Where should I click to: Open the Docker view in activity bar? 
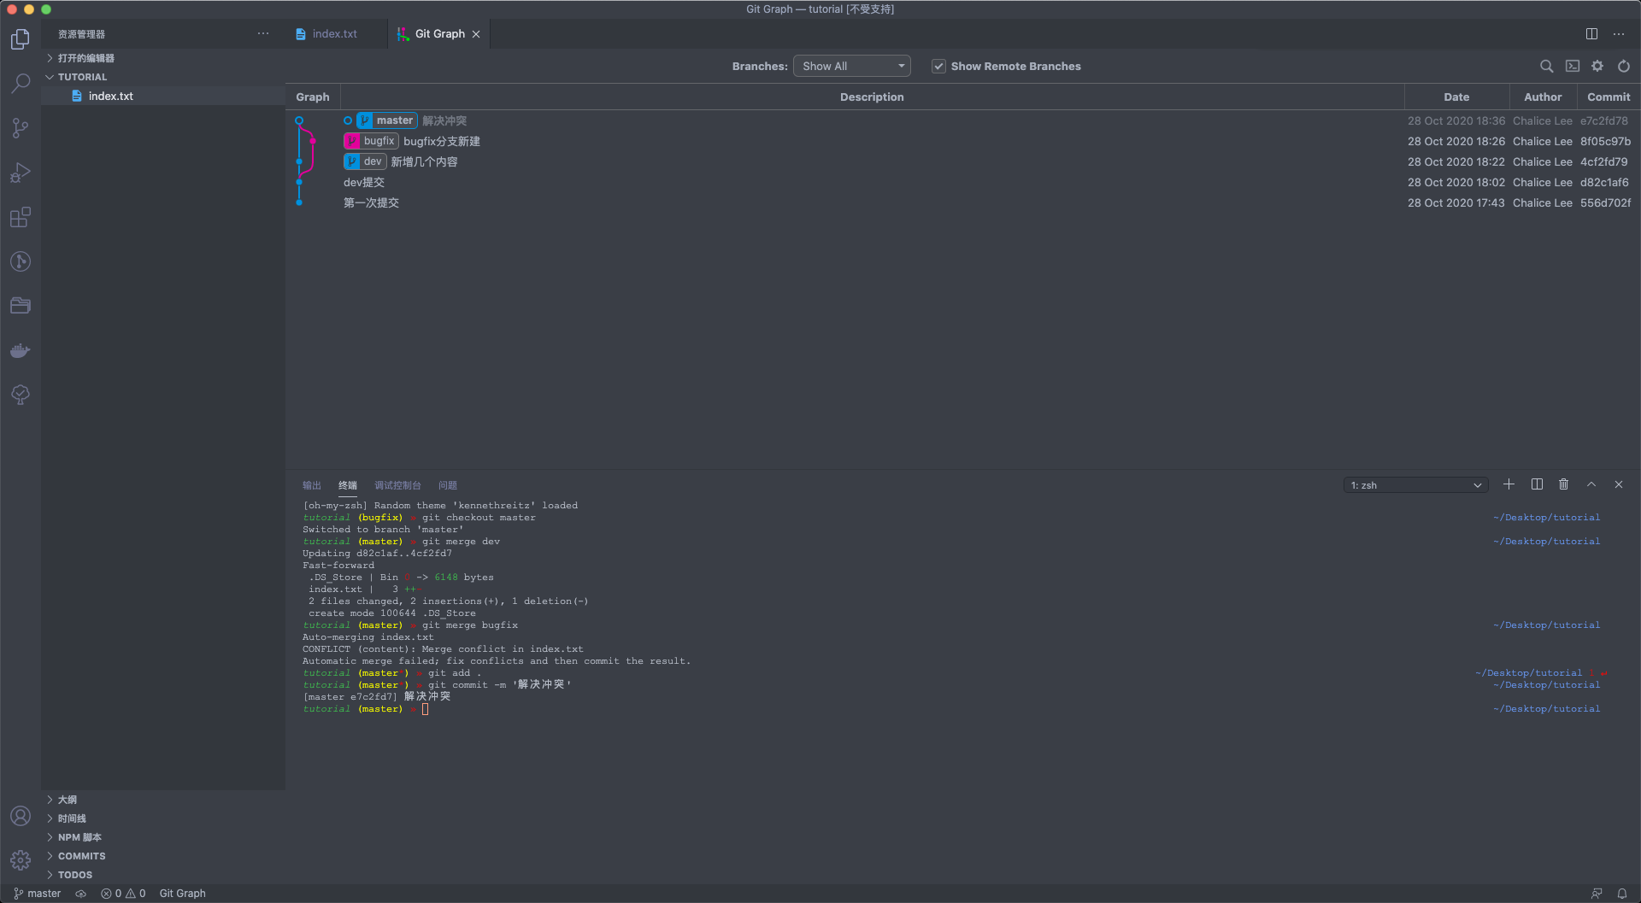21,350
